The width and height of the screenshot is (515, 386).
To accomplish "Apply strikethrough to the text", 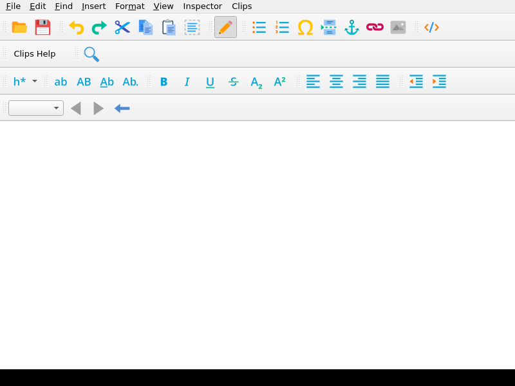I will [233, 82].
